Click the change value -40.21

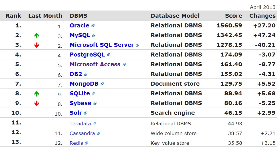[265, 45]
